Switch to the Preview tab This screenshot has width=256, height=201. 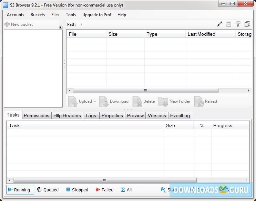135,115
